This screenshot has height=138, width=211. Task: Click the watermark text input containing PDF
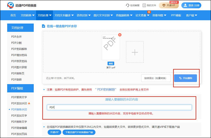tap(119, 107)
